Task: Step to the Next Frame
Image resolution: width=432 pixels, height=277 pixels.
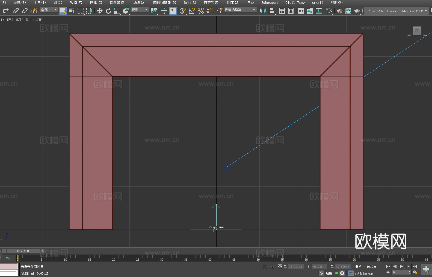Action: [407, 266]
